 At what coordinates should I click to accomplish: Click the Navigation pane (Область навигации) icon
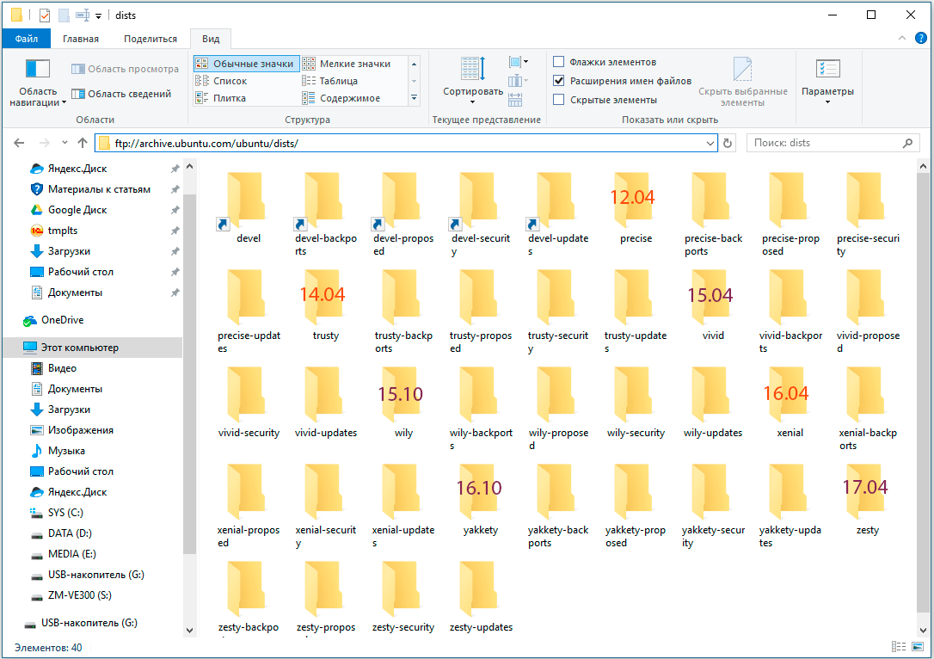38,69
